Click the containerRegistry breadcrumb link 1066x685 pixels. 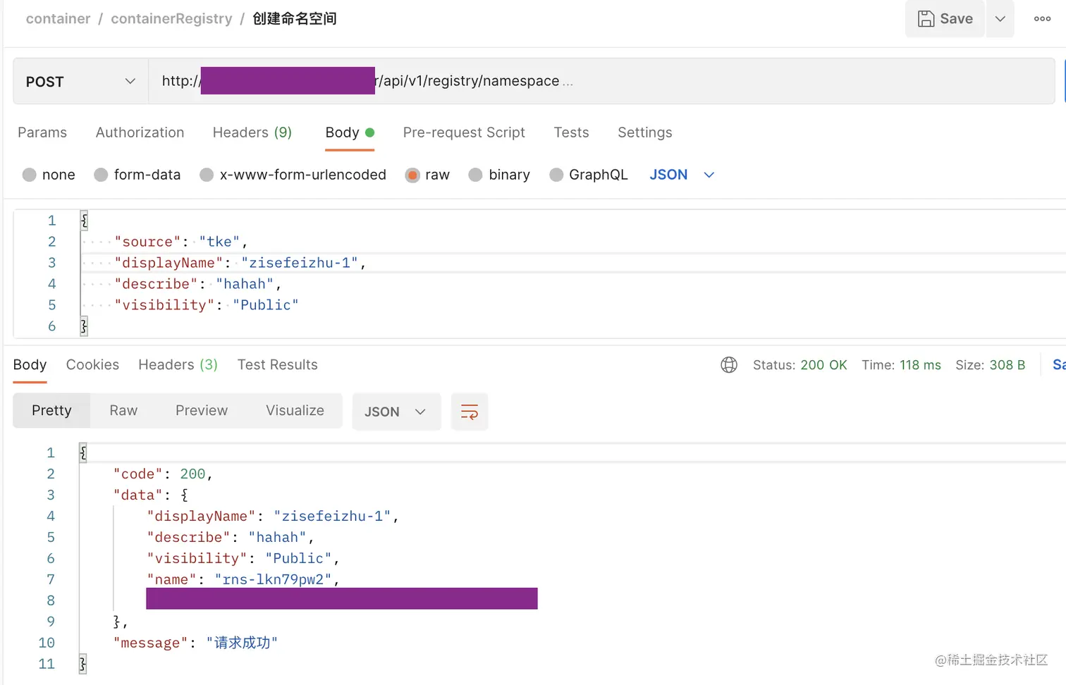[x=171, y=19]
